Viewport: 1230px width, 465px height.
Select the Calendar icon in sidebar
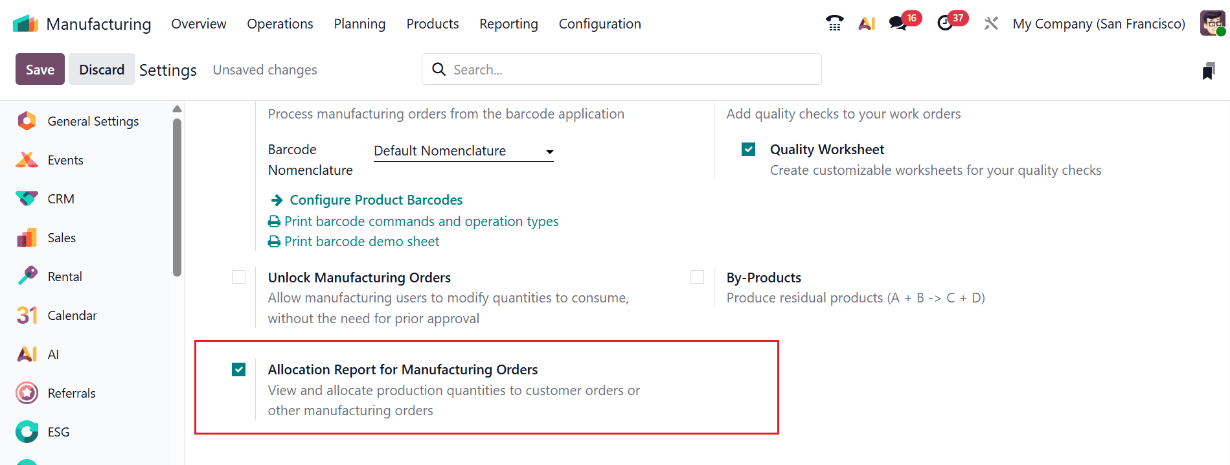click(x=27, y=315)
